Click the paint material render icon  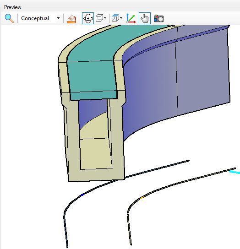click(72, 19)
